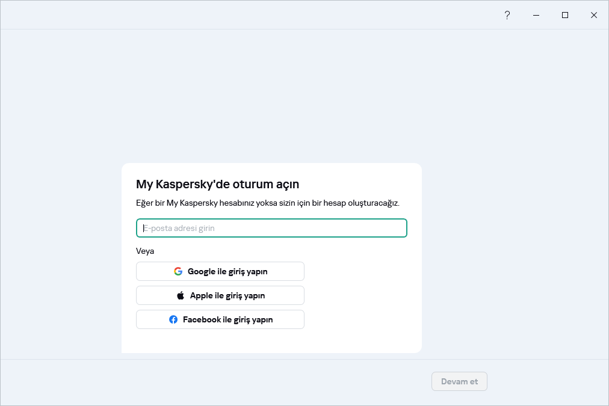Click the blue Facebook logo icon
609x406 pixels.
[173, 319]
